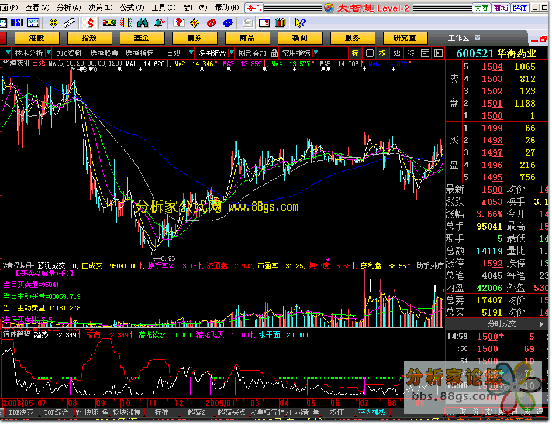The image size is (552, 424).
Task: Open the books library icon
Action: click(280, 23)
